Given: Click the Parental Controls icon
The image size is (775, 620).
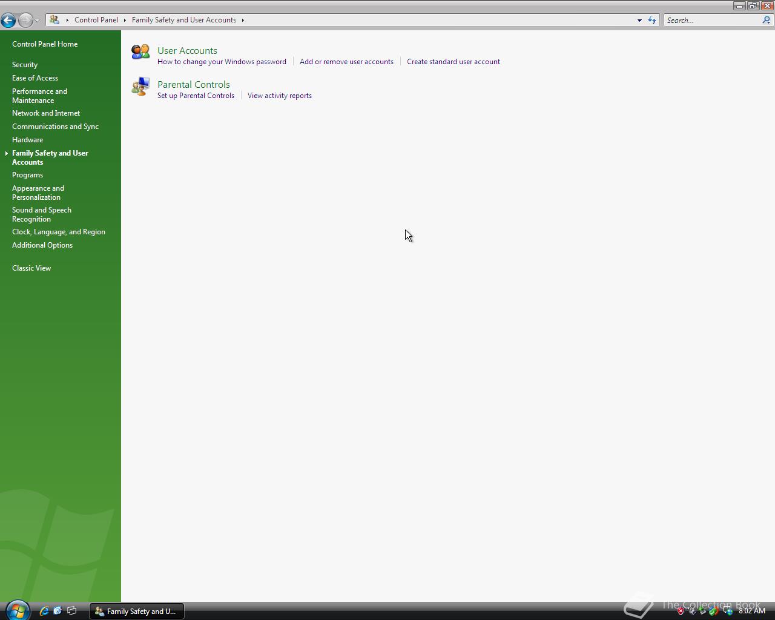Looking at the screenshot, I should click(140, 86).
